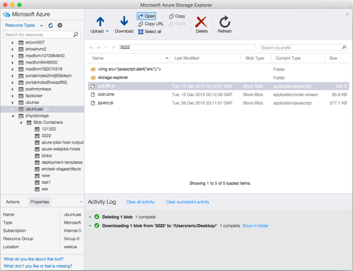The height and width of the screenshot is (271, 353).
Task: Refresh the resource tree in sidebar
Action: 51,25
